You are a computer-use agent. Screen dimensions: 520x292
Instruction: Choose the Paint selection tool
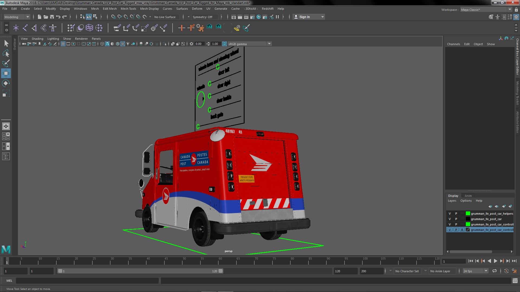pos(6,63)
